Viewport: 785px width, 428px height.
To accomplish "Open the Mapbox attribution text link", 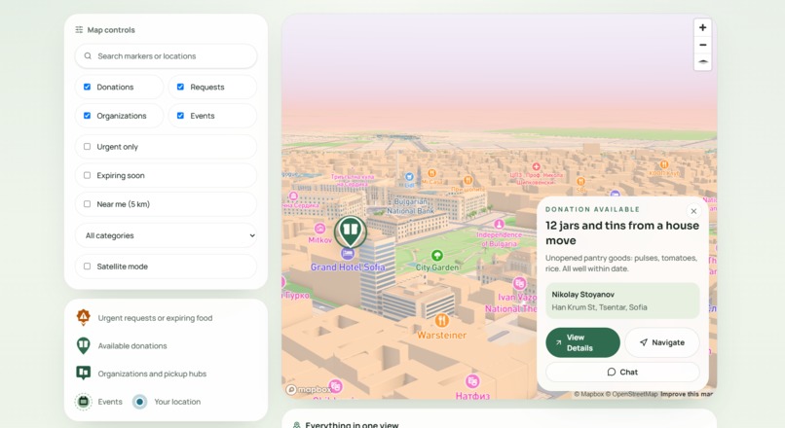I will pos(588,394).
